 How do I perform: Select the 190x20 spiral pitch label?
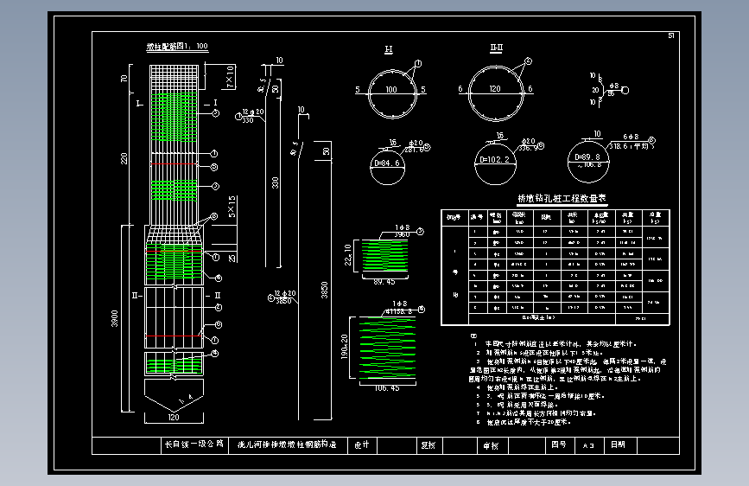tap(345, 346)
